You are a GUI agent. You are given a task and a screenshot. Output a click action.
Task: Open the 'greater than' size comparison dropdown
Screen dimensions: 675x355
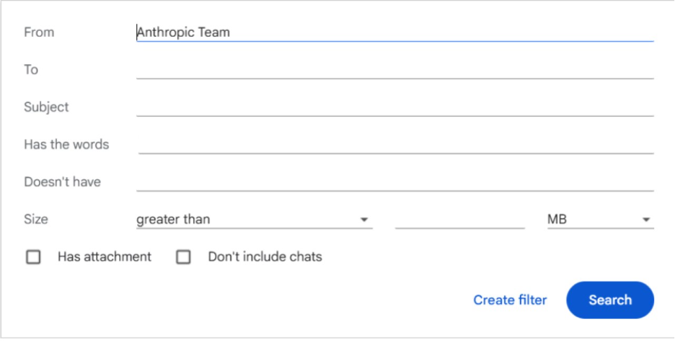(252, 220)
